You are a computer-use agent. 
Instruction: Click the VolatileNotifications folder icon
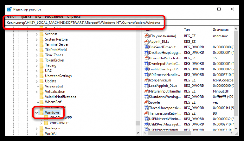pos(41,97)
